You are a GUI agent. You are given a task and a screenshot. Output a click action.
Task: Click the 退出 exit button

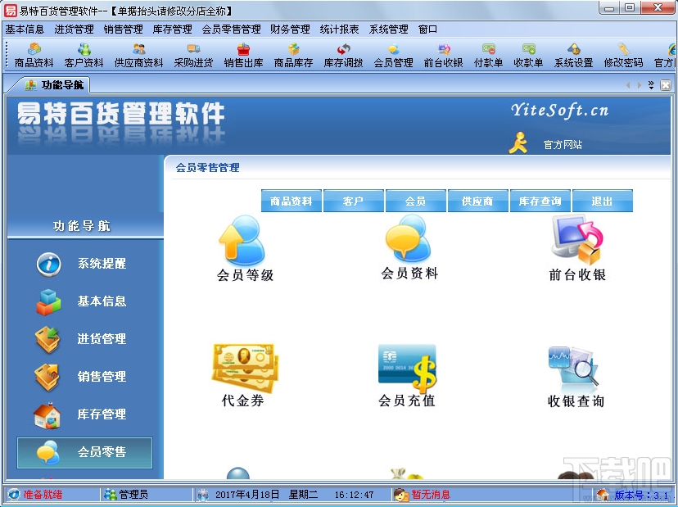(602, 200)
